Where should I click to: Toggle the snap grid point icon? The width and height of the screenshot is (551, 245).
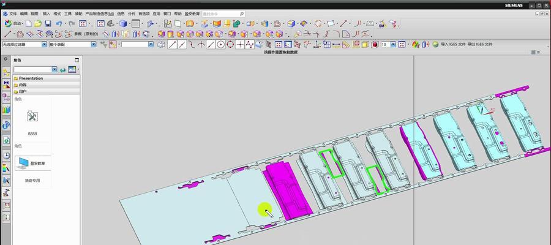pyautogui.click(x=269, y=44)
